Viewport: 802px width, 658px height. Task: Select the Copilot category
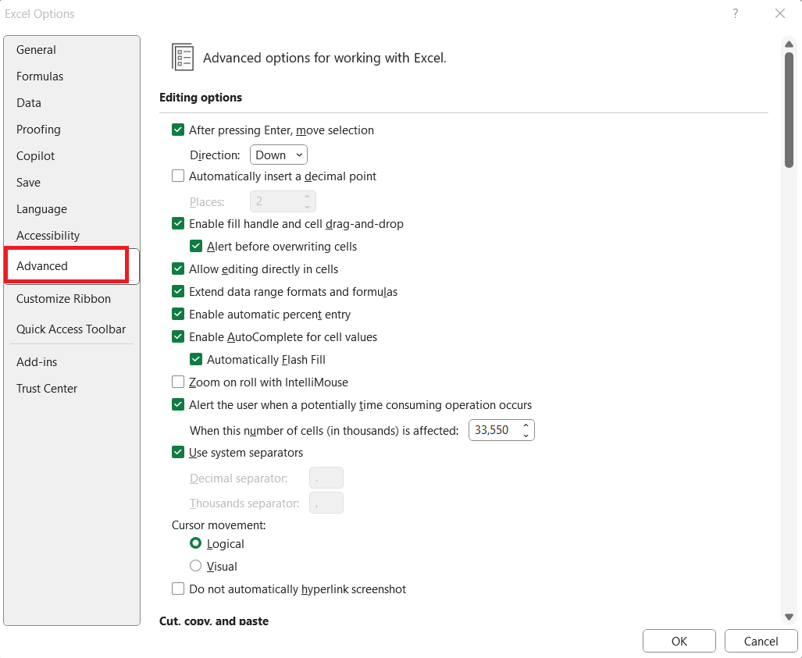coord(35,156)
